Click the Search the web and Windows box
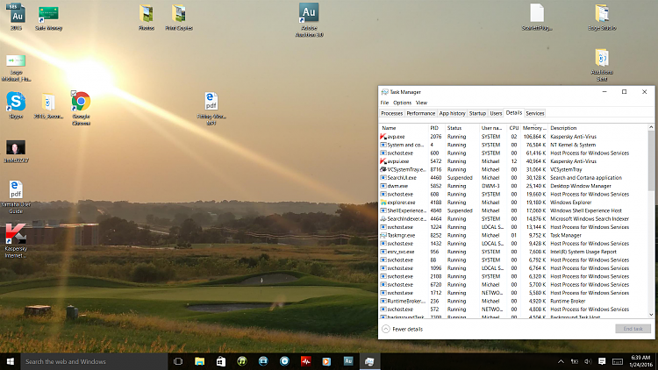The width and height of the screenshot is (658, 370). click(94, 361)
